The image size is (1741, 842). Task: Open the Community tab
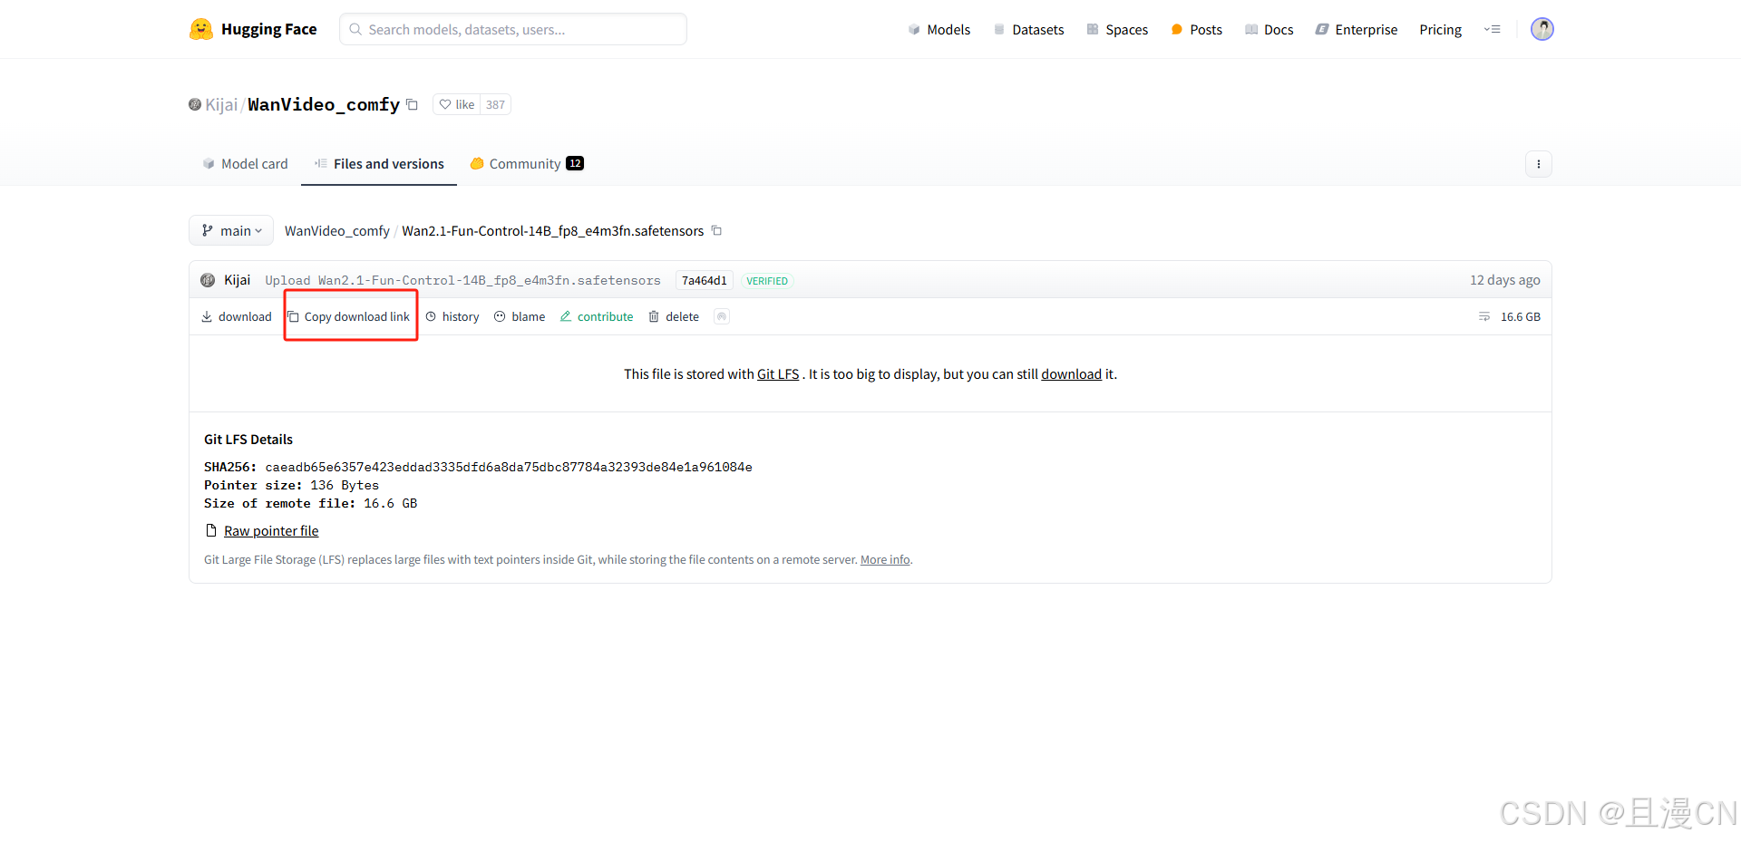coord(526,164)
